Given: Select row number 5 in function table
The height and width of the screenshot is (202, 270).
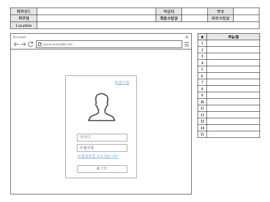Looking at the screenshot, I should (229, 70).
